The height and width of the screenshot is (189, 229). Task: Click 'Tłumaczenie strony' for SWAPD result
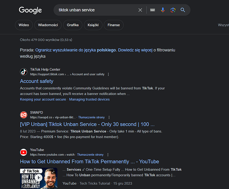[92, 117]
